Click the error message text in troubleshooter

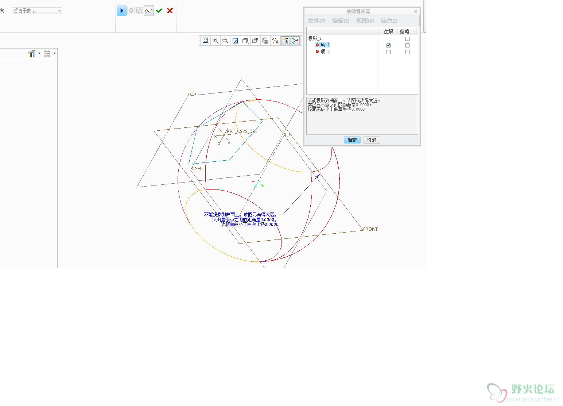pyautogui.click(x=344, y=105)
